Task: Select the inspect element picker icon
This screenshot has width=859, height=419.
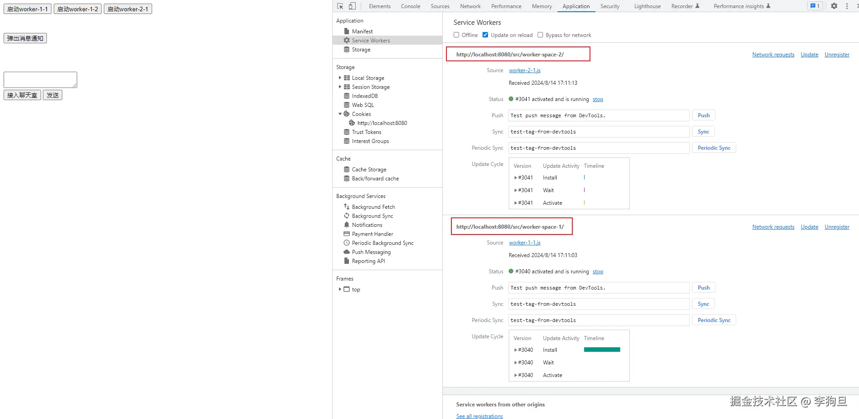Action: pyautogui.click(x=340, y=6)
